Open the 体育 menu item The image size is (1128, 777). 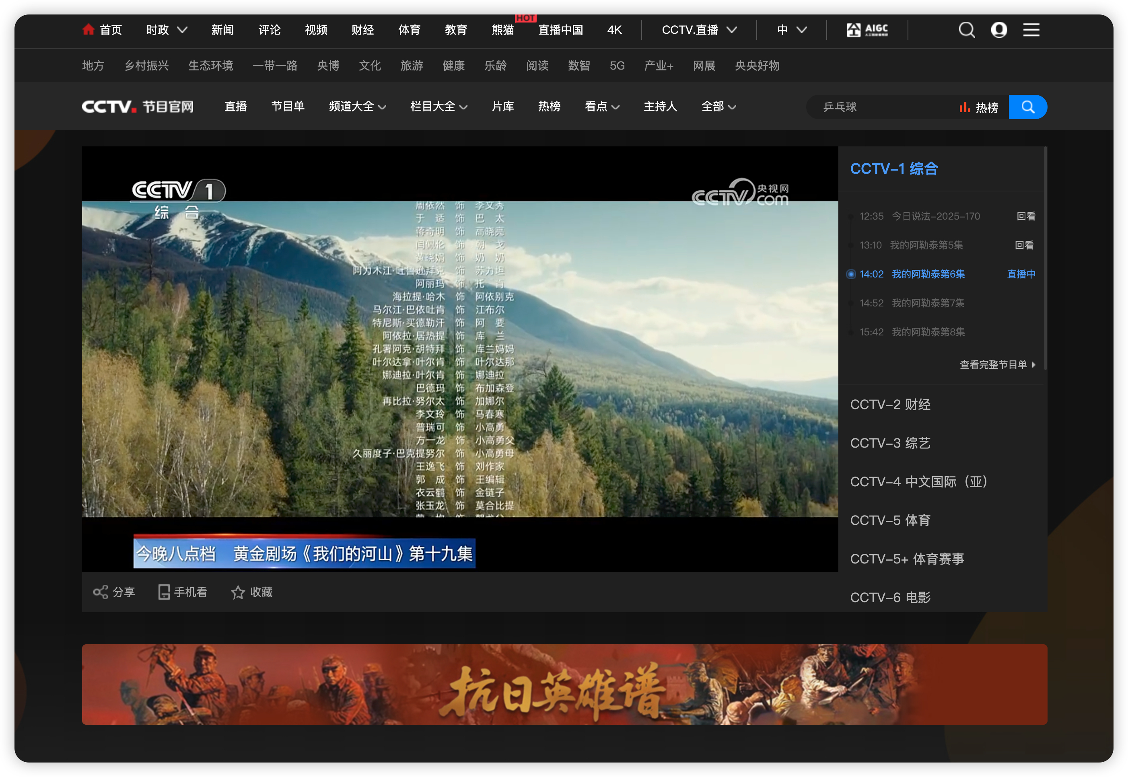[x=409, y=30]
